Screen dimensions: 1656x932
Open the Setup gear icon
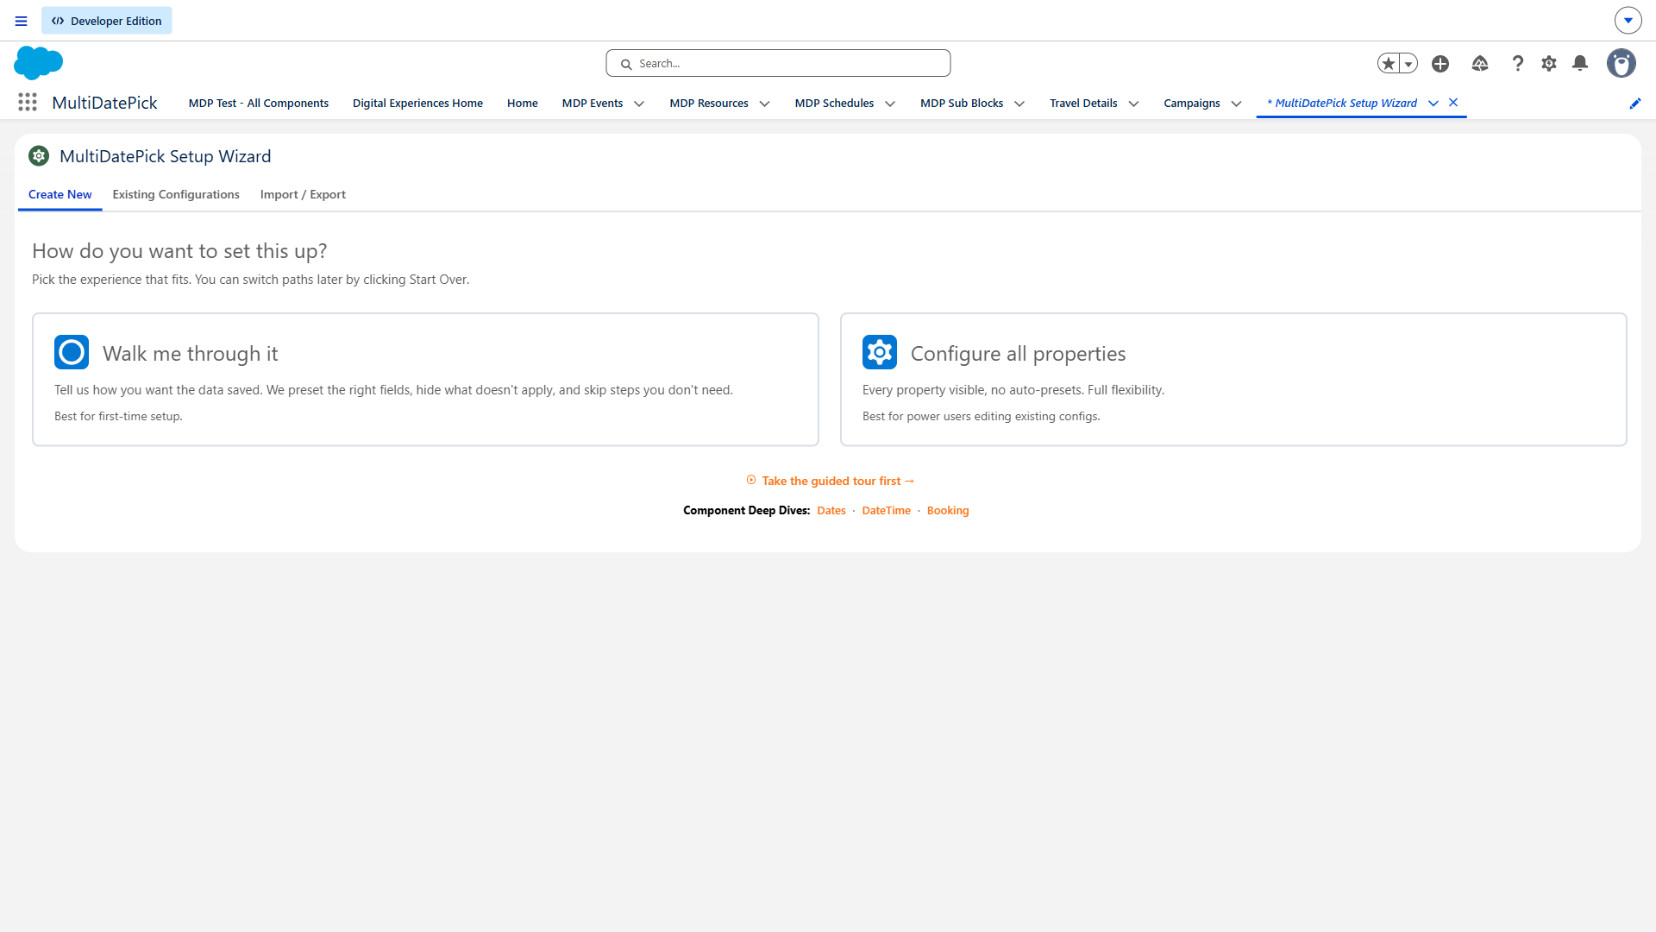1549,63
